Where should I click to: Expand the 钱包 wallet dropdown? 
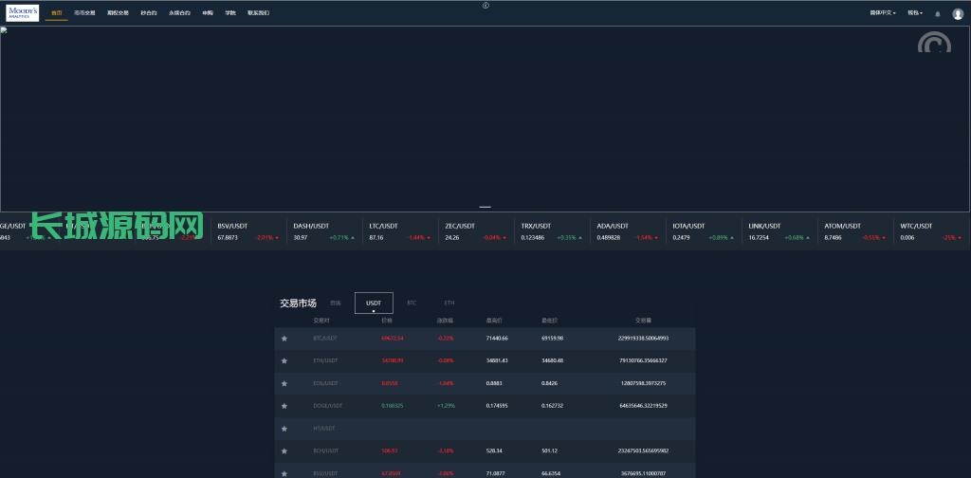(x=915, y=13)
